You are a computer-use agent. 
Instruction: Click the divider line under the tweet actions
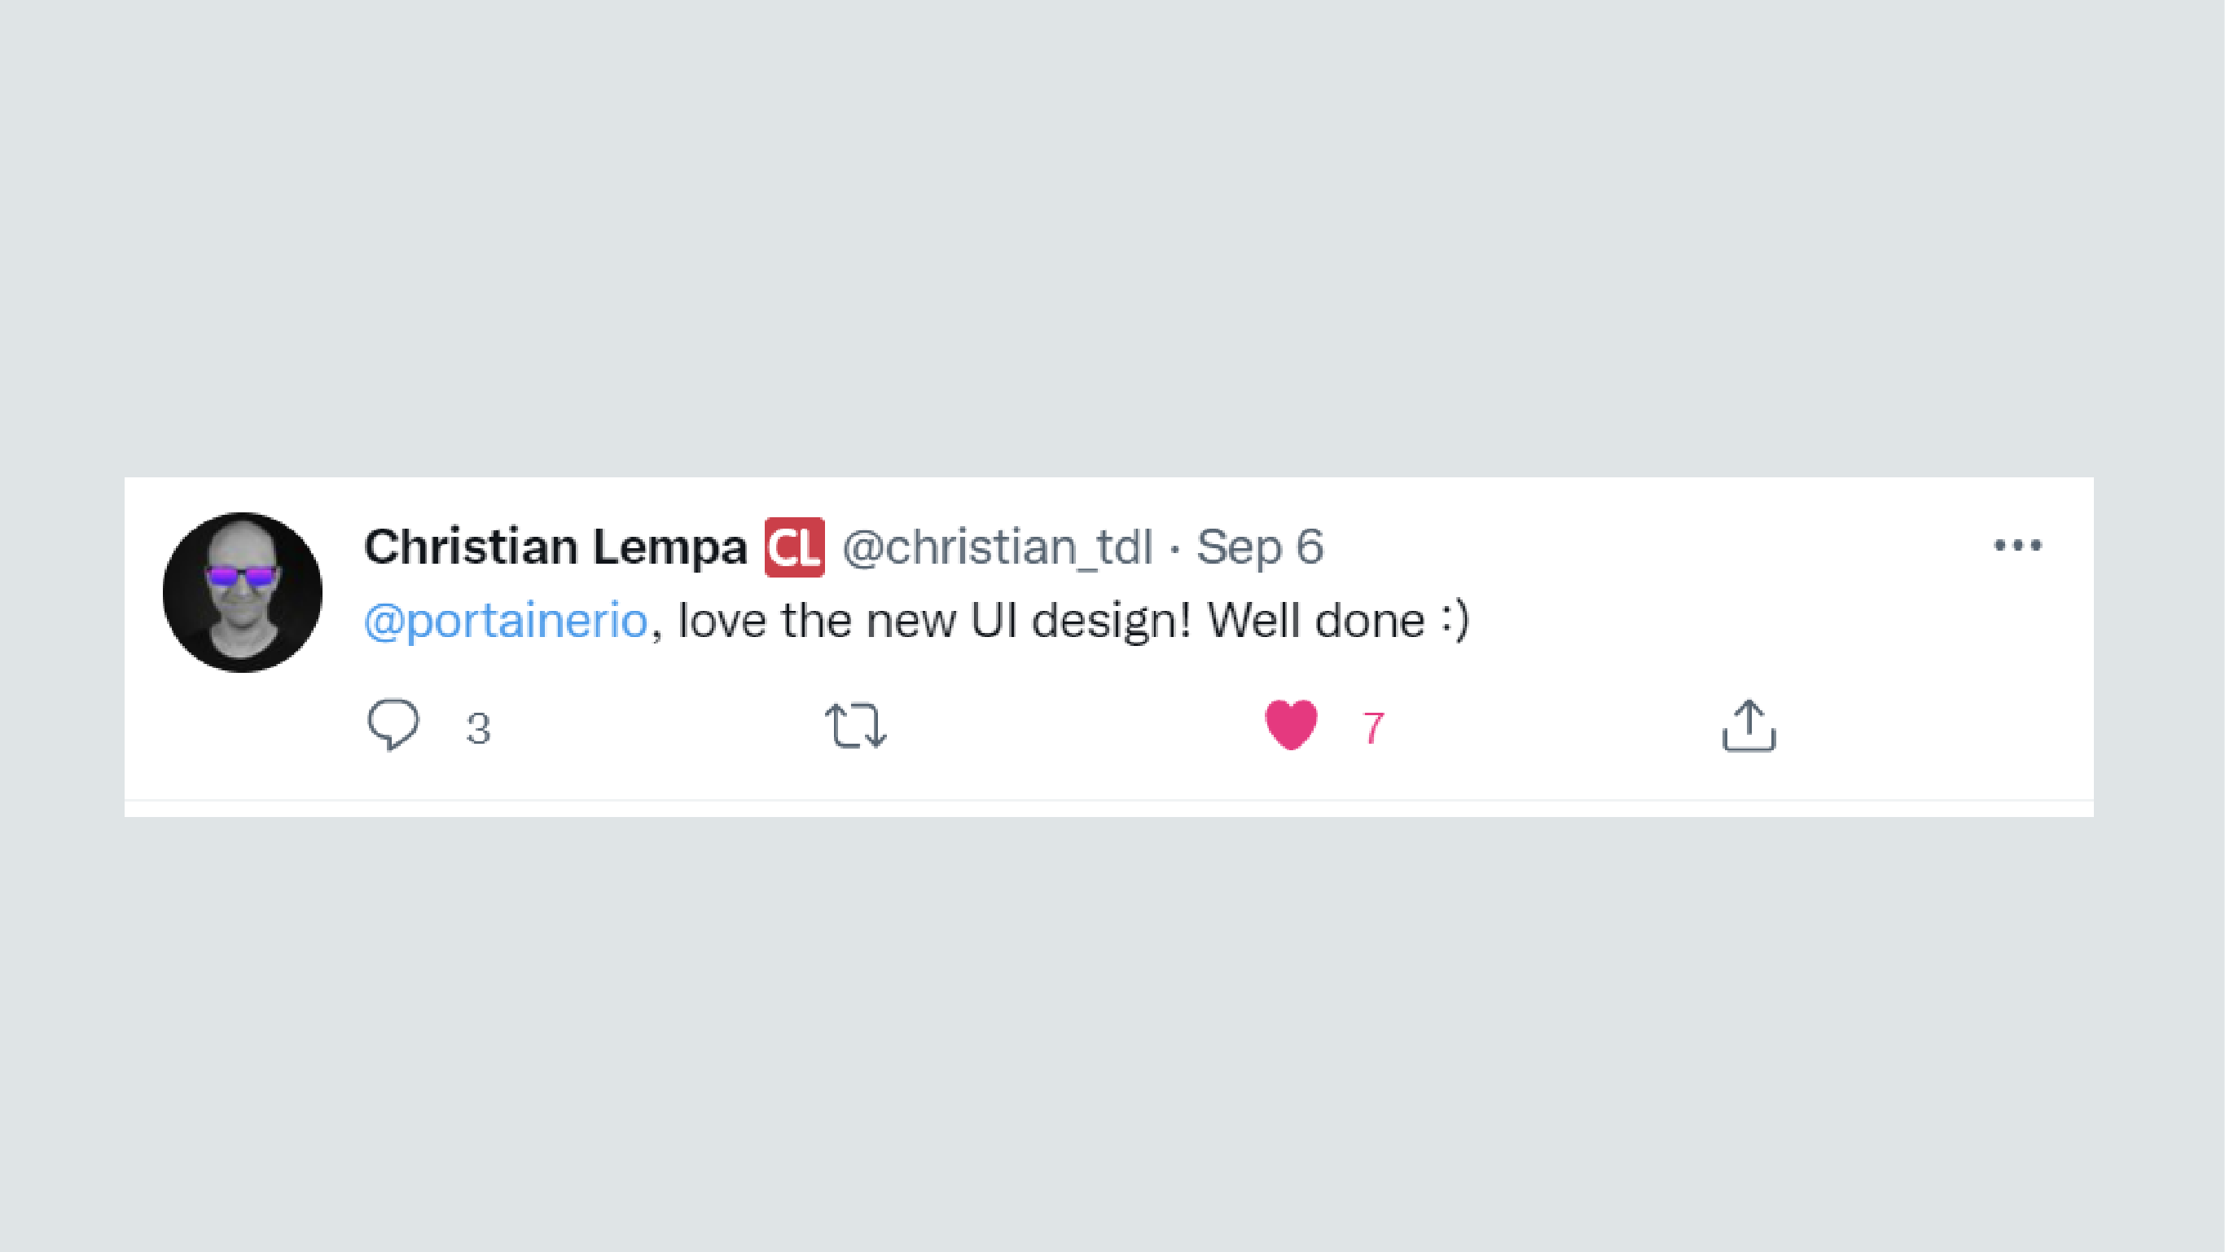click(x=1109, y=801)
